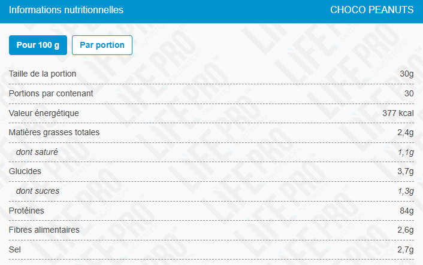Screen dimensions: 423x265
Task: Click the 30g portion size value
Action: pos(407,74)
